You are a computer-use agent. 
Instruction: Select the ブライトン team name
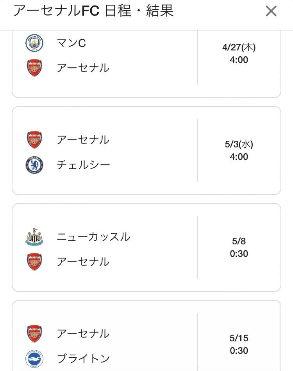point(83,358)
